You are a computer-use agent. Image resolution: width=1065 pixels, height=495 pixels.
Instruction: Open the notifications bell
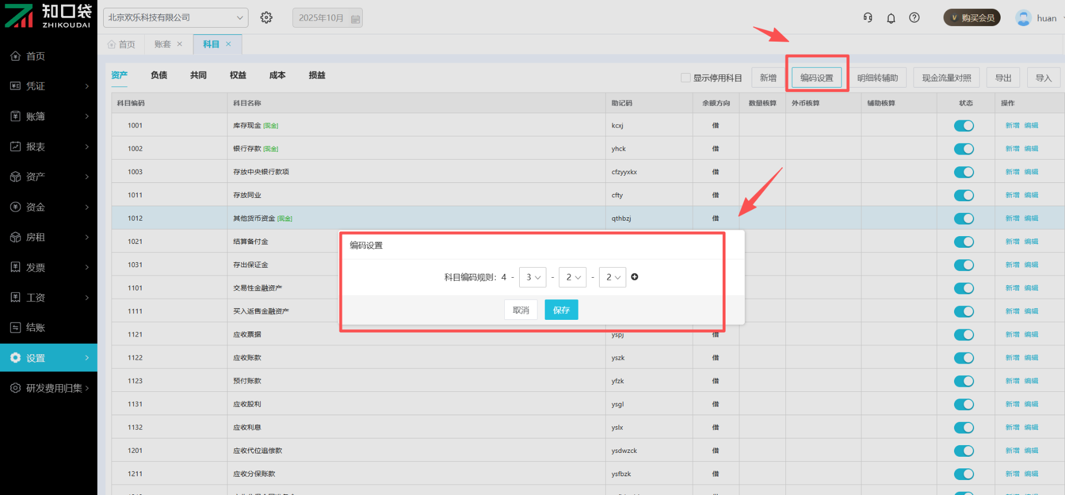891,18
